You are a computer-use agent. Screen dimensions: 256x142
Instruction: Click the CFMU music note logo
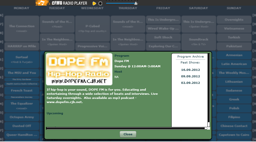[42, 3]
